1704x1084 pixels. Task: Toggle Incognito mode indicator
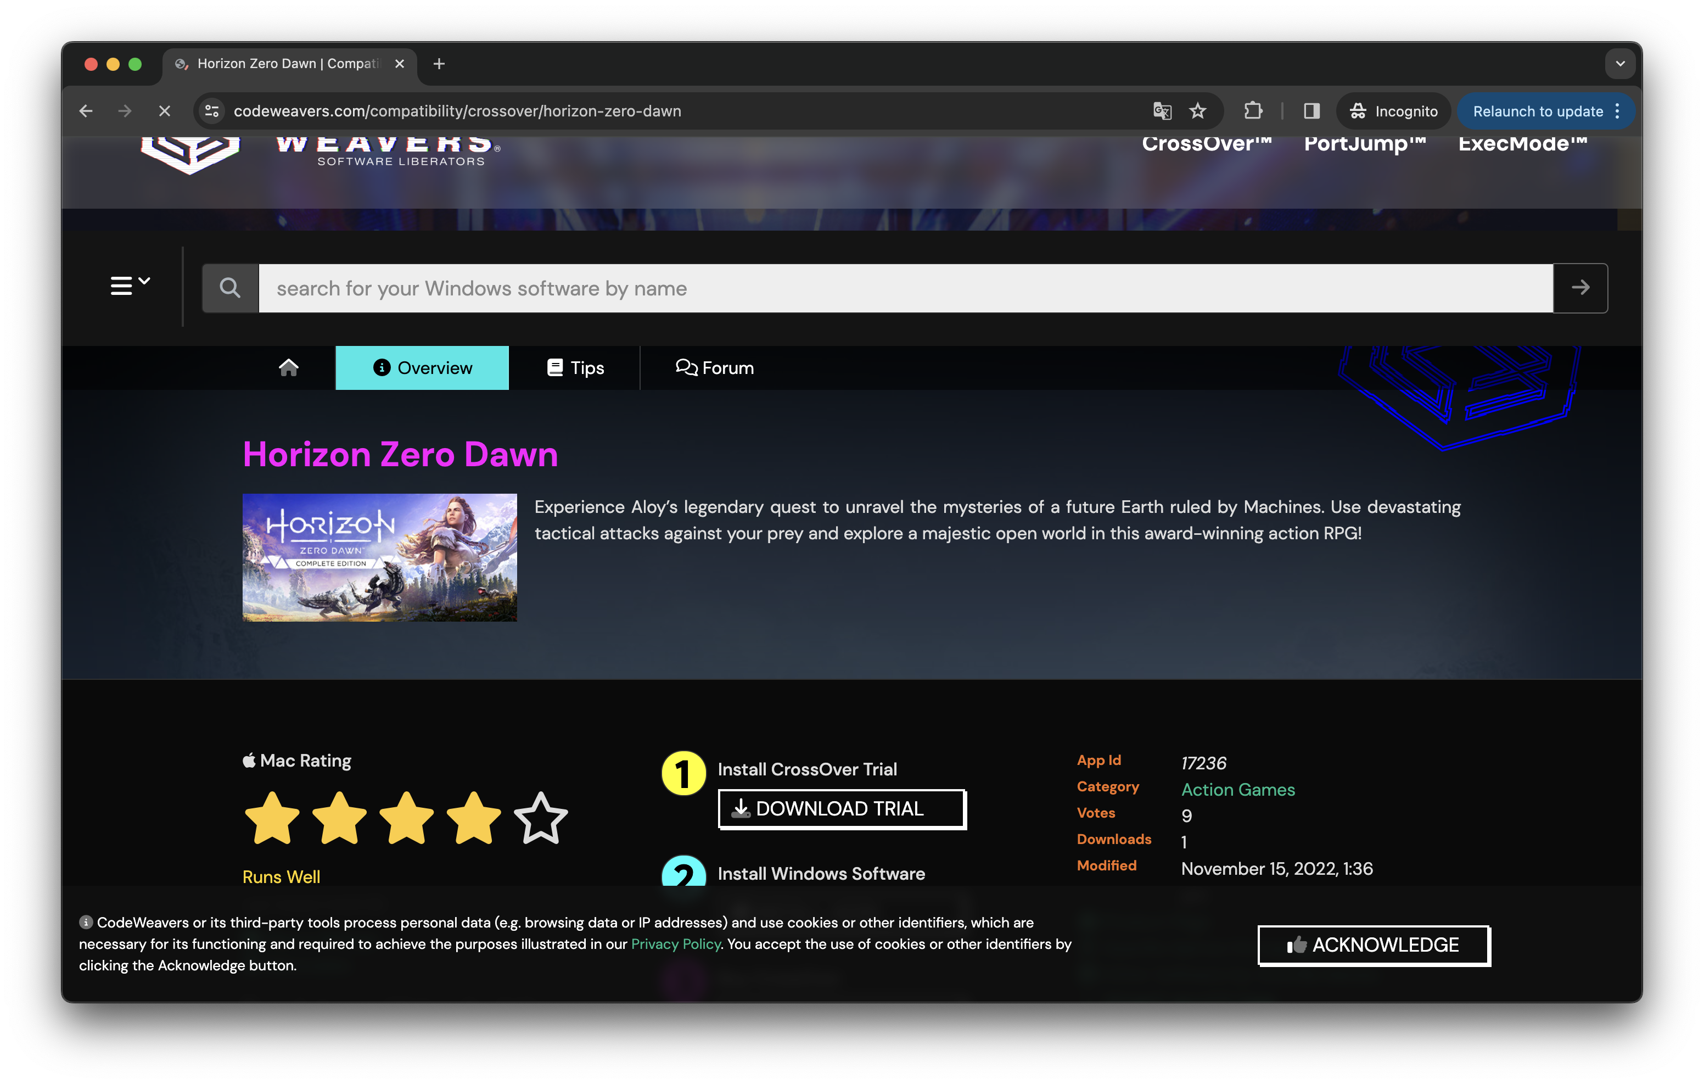tap(1391, 110)
